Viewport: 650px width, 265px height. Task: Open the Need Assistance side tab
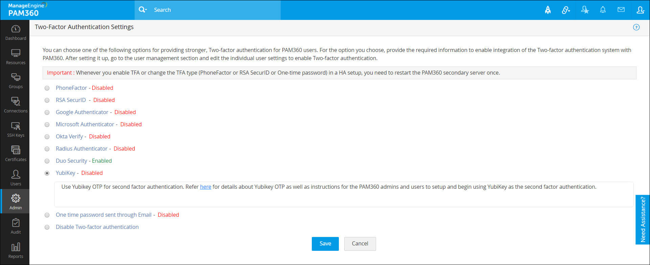643,219
